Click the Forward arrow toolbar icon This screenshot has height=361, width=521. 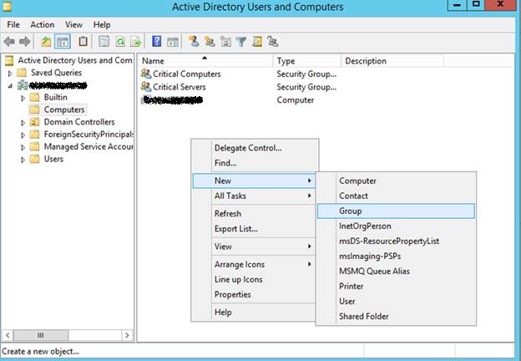[25, 42]
